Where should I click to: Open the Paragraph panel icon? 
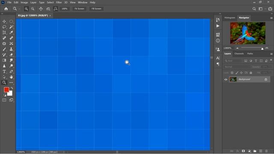pos(218,64)
